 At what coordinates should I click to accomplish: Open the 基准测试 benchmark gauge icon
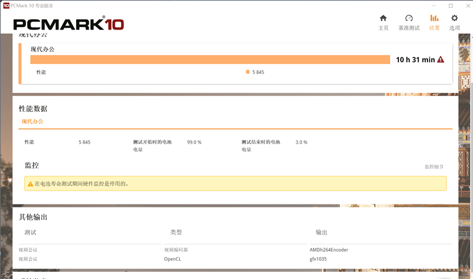409,18
